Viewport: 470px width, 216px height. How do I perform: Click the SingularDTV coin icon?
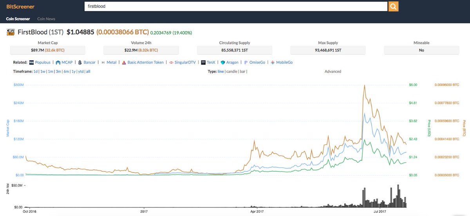pos(171,62)
